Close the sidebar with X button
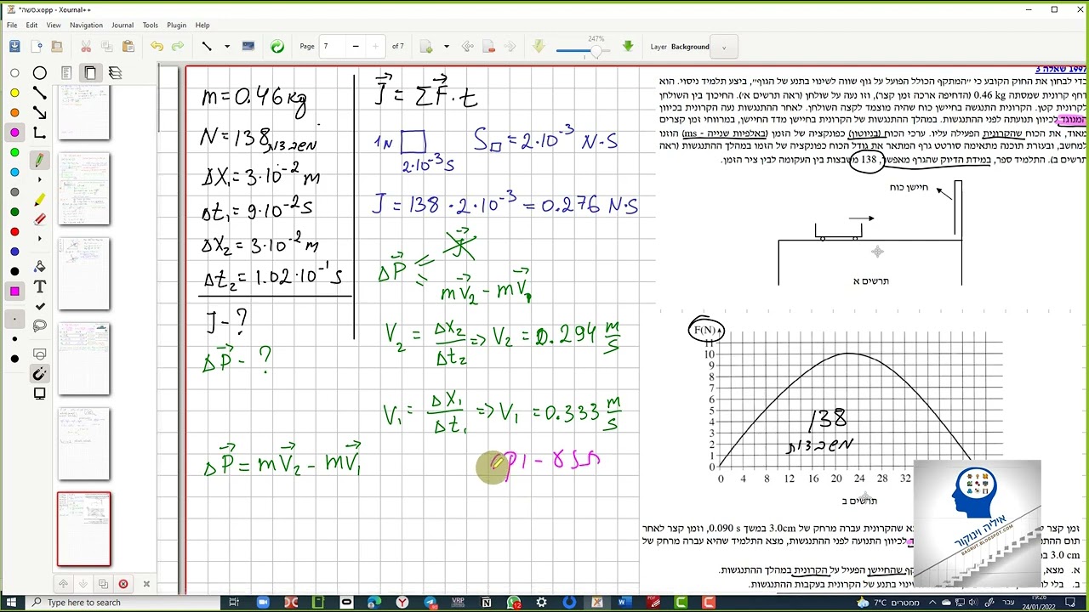 click(x=146, y=584)
